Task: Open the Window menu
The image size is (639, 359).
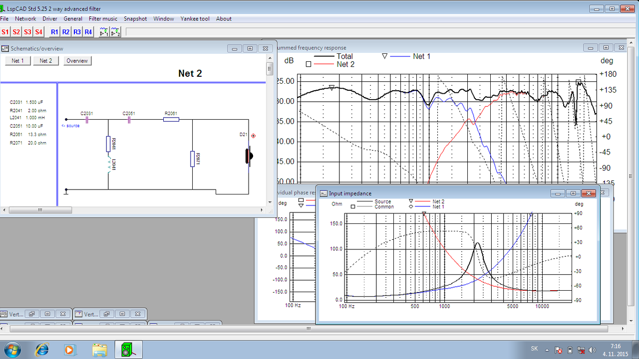Action: [164, 19]
